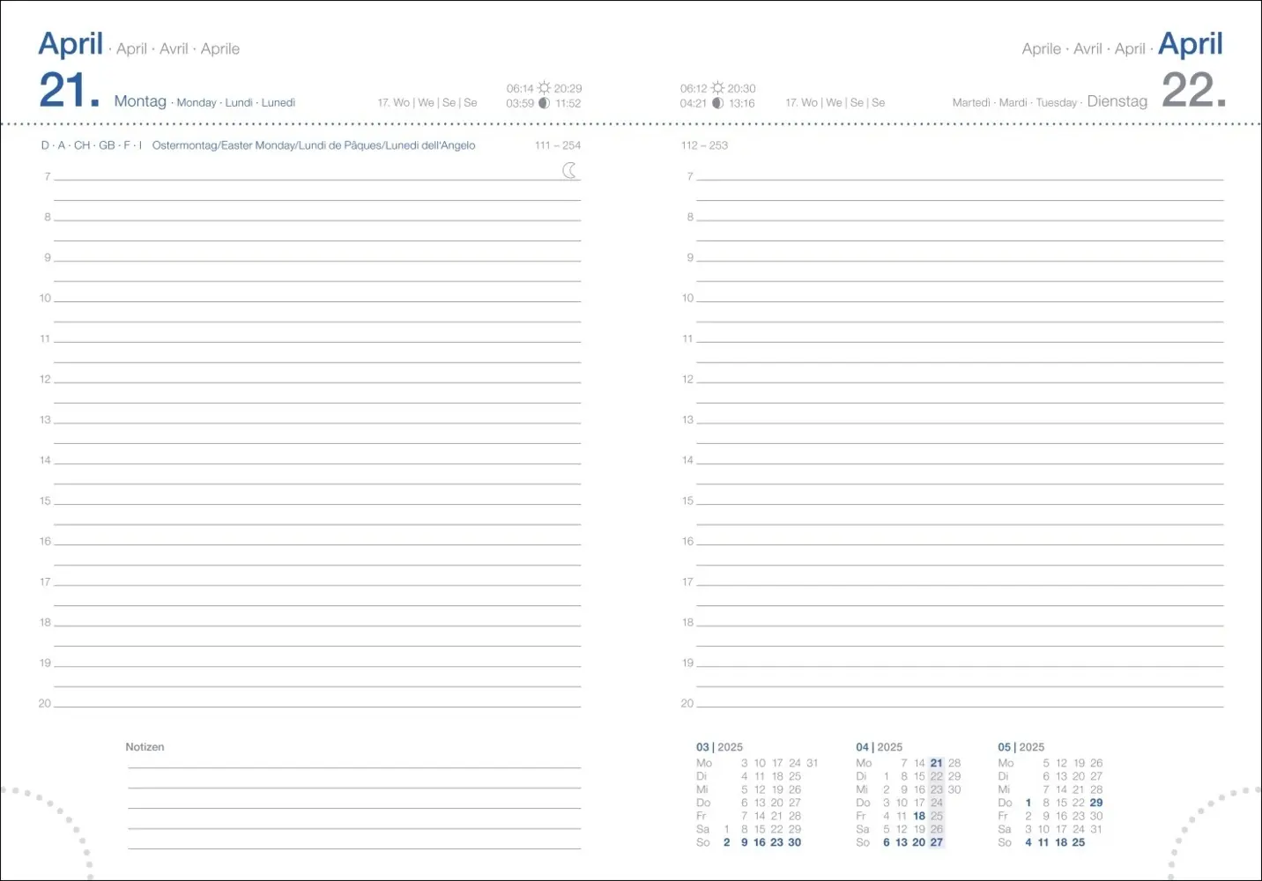The height and width of the screenshot is (881, 1262).
Task: Click the 7 o'clock line on Tuesday page
Action: coord(960,180)
